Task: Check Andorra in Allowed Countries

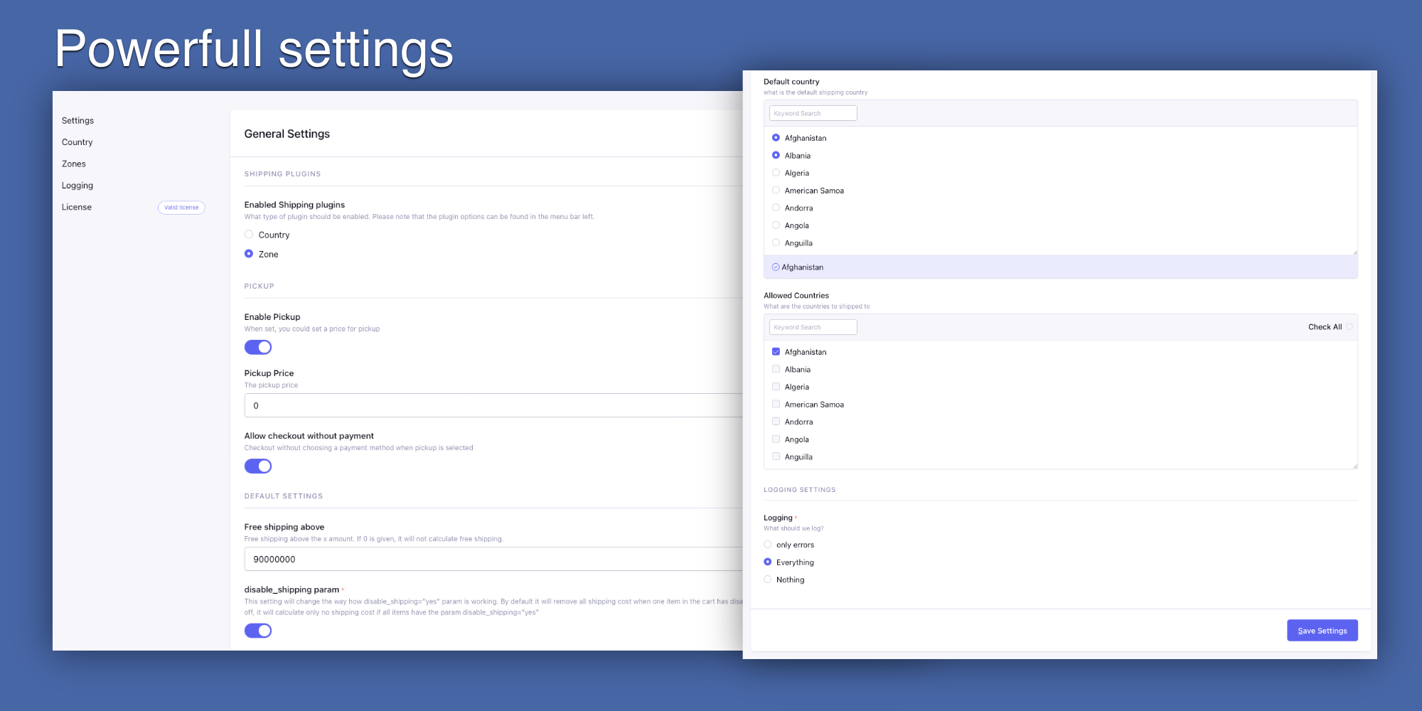Action: [x=776, y=422]
